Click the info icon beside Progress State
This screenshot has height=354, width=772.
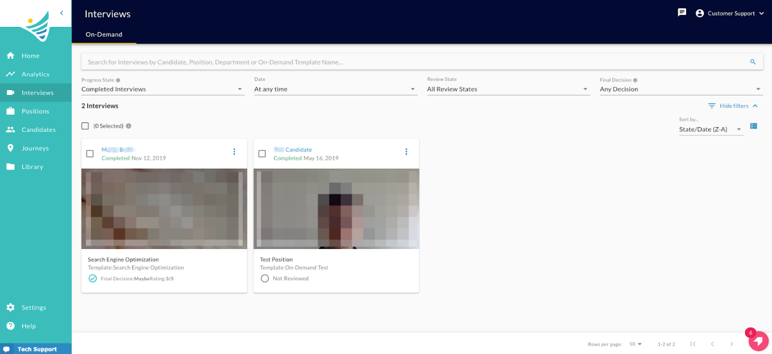click(x=118, y=80)
